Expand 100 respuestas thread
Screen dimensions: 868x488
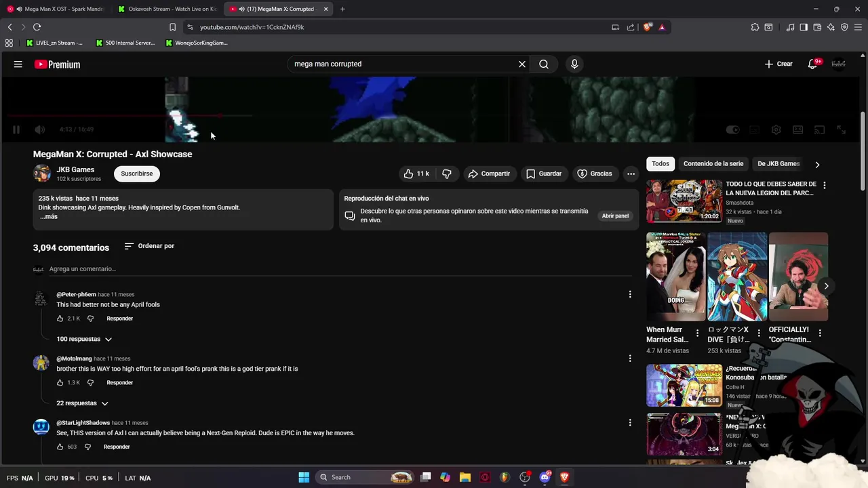tap(84, 339)
